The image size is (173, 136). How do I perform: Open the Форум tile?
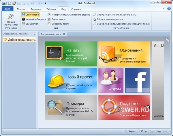tap(111, 80)
